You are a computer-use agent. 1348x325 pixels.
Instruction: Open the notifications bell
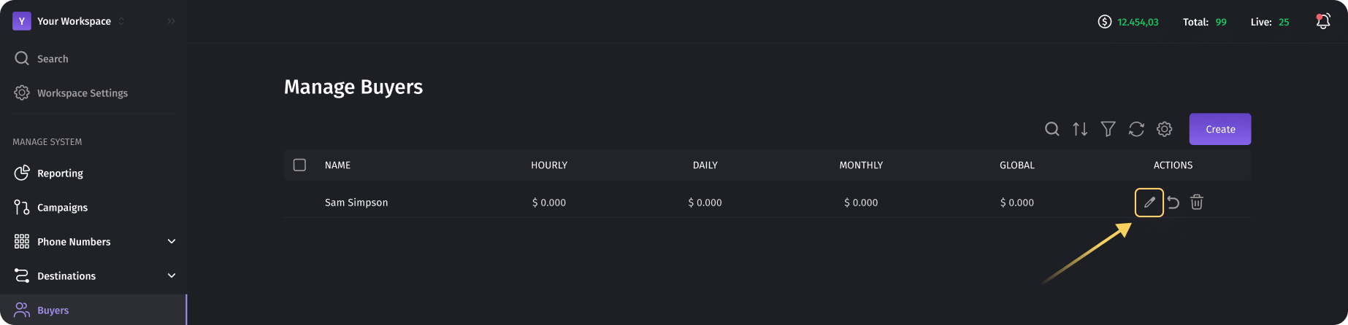coord(1323,22)
